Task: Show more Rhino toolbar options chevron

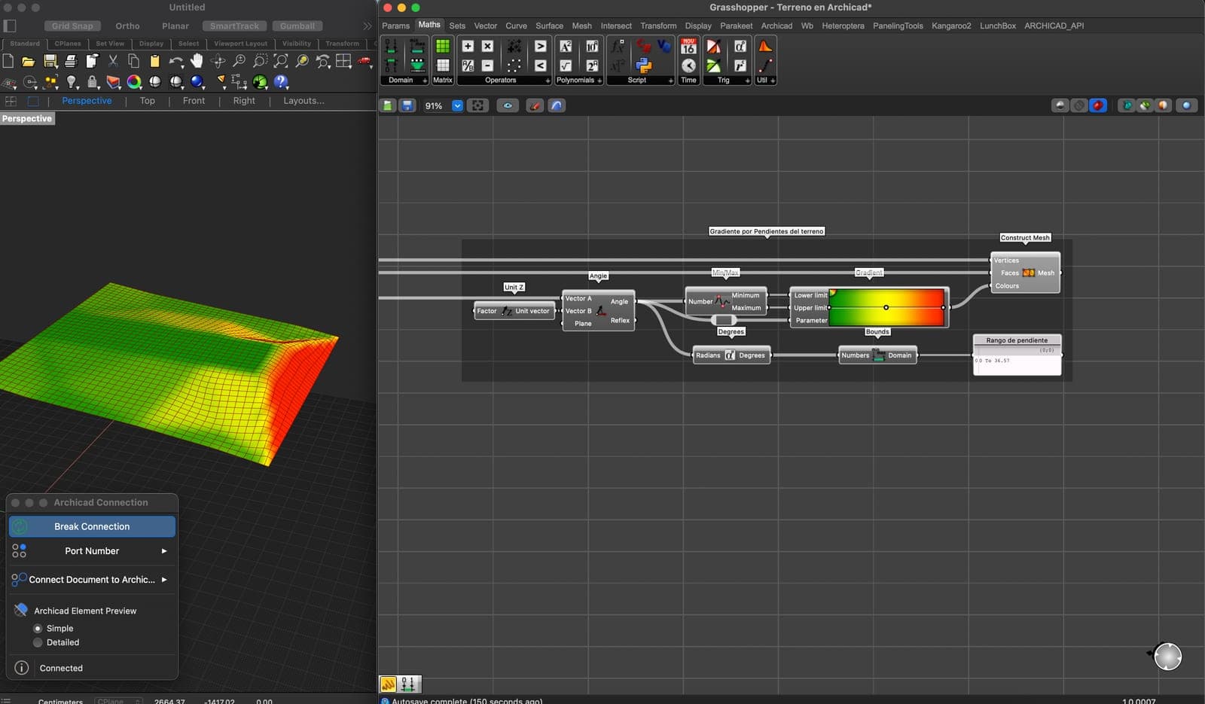Action: 368,26
